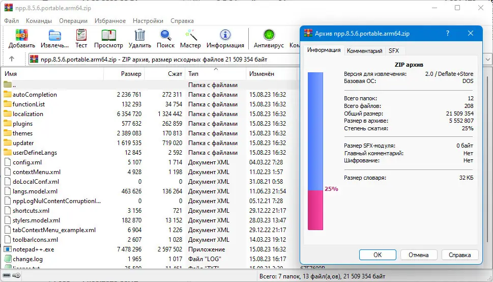Click the parent folder '..' icon

tap(8, 84)
